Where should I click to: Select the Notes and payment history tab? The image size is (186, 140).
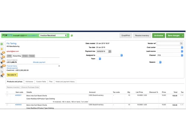click(65, 82)
